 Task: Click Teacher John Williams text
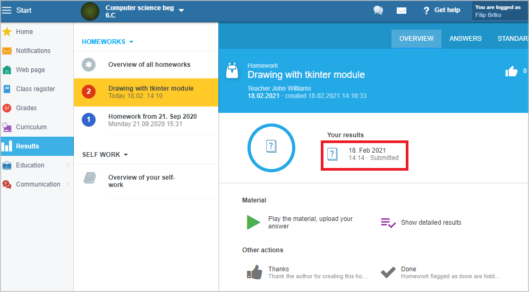pos(279,89)
